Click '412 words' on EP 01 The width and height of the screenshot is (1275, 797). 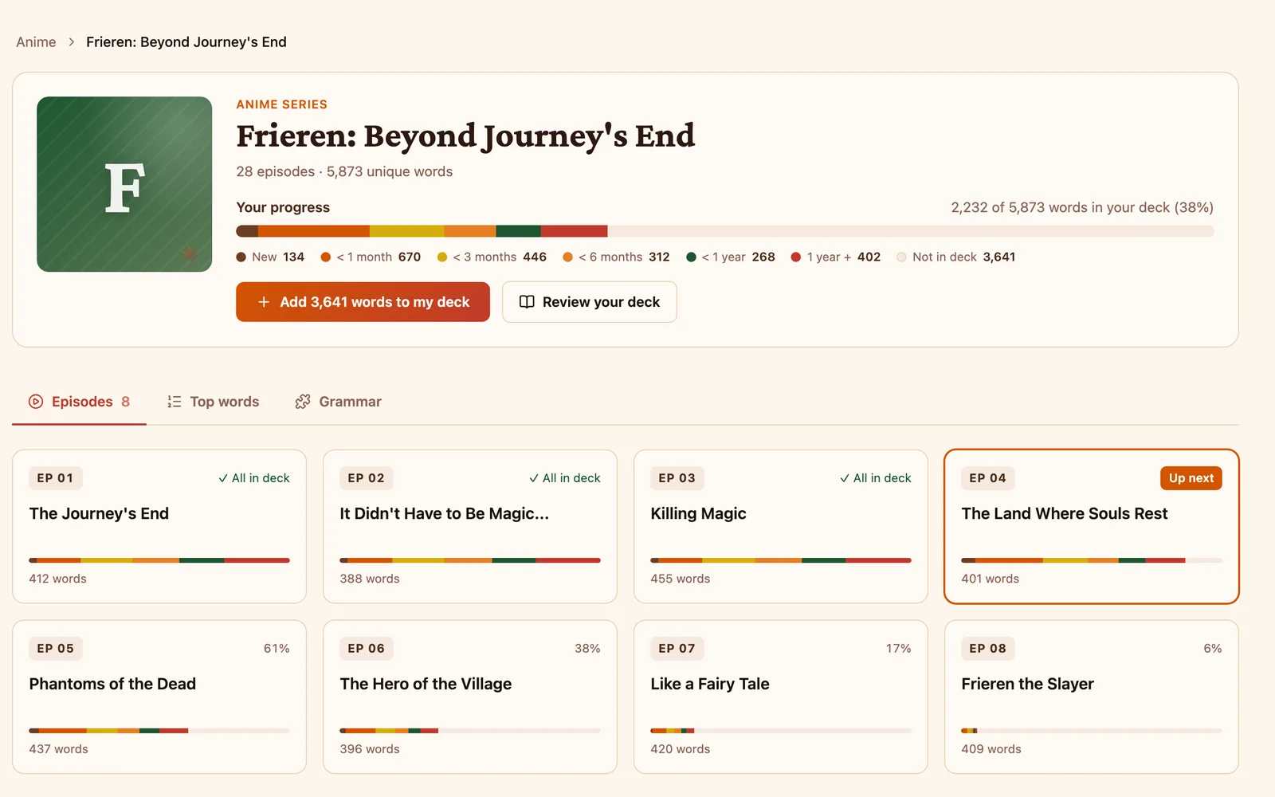(x=57, y=579)
